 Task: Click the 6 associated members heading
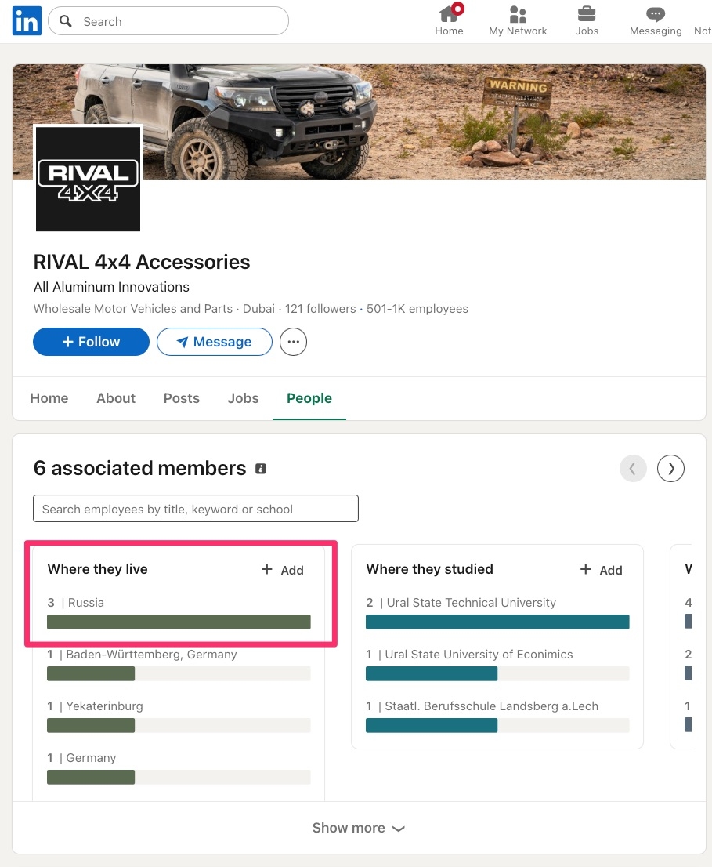(139, 468)
